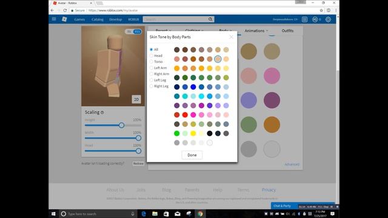388x218 pixels.
Task: Open the Advanced skin tone link
Action: point(292,164)
